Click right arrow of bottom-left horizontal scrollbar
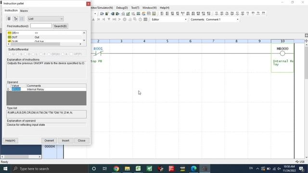308x173 pixels. (x=39, y=157)
